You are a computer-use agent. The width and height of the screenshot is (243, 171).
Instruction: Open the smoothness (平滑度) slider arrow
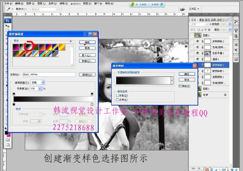[x=40, y=89]
